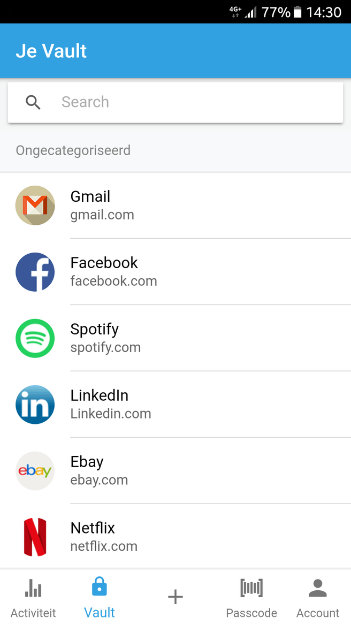Open the Activiteit tab

[33, 598]
